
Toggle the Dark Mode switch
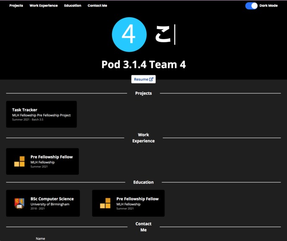click(251, 6)
